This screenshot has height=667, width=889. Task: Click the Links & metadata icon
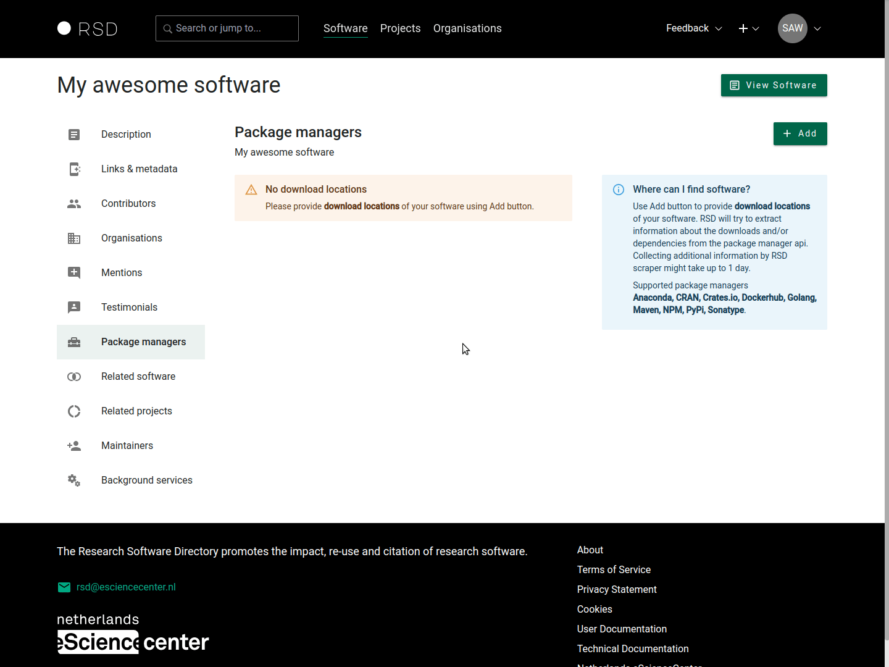click(74, 169)
